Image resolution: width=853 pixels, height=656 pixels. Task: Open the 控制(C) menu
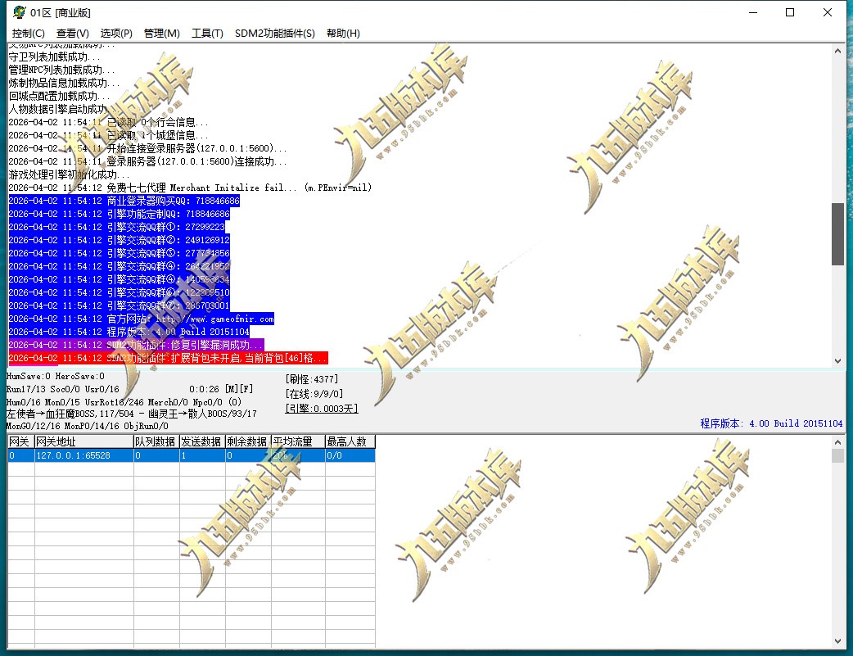[29, 34]
